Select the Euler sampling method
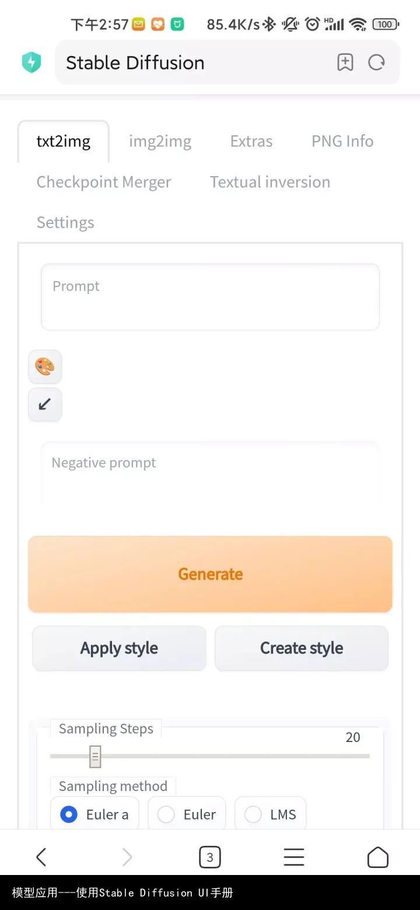Viewport: 420px width, 910px height. tap(167, 814)
